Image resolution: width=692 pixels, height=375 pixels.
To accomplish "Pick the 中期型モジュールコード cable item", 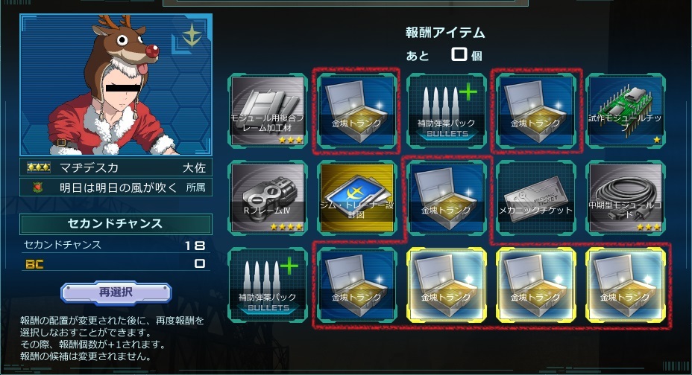I will click(626, 198).
